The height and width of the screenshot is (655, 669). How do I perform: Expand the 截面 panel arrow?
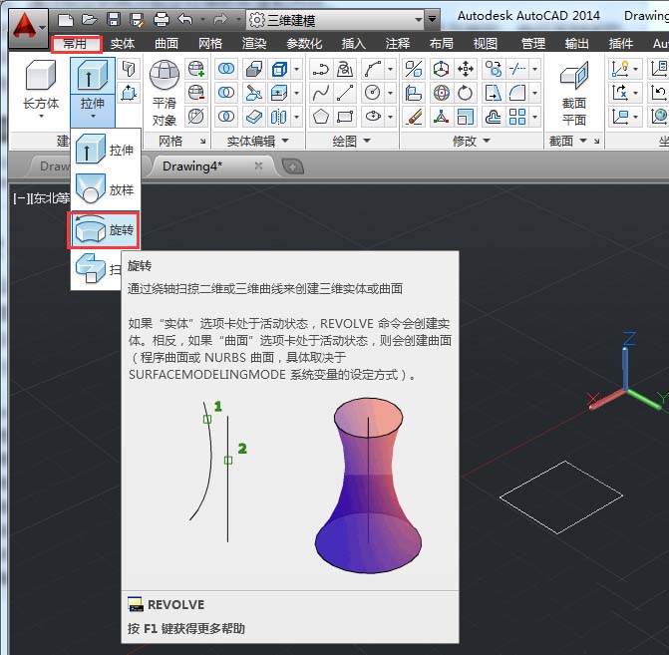coord(583,141)
